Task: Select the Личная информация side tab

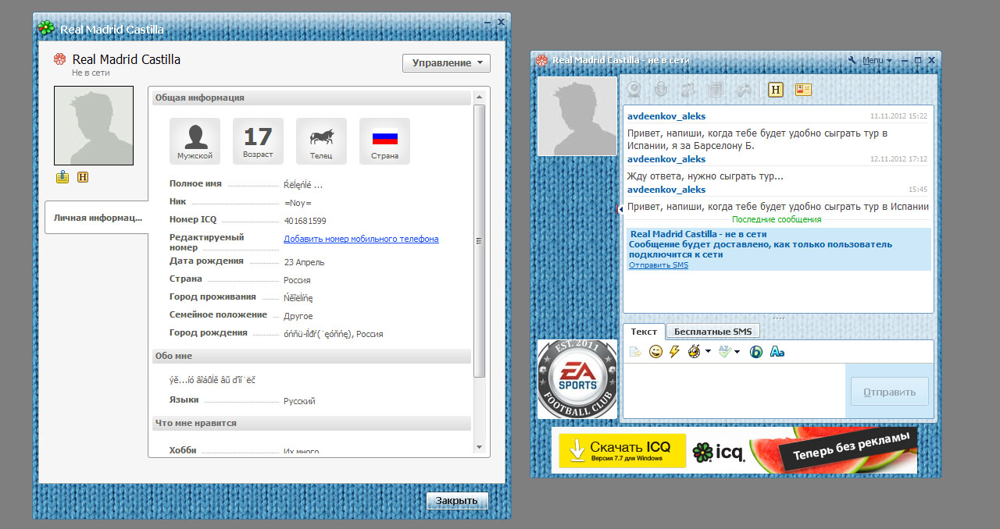Action: pos(97,218)
